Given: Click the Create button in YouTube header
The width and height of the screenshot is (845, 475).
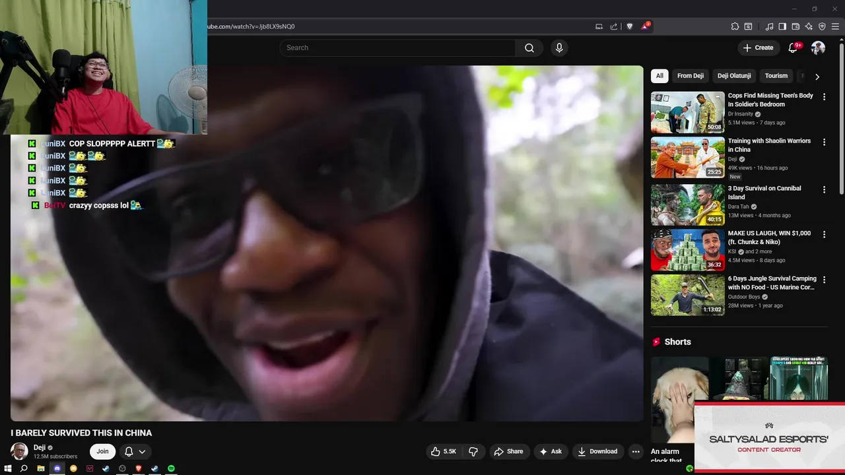Looking at the screenshot, I should [758, 47].
